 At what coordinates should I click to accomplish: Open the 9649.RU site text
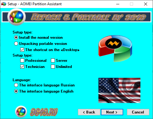(44, 112)
